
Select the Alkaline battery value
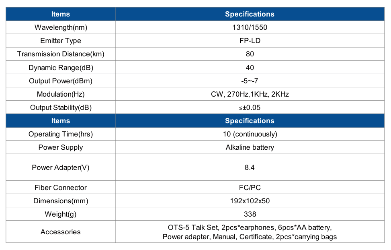tap(250, 147)
